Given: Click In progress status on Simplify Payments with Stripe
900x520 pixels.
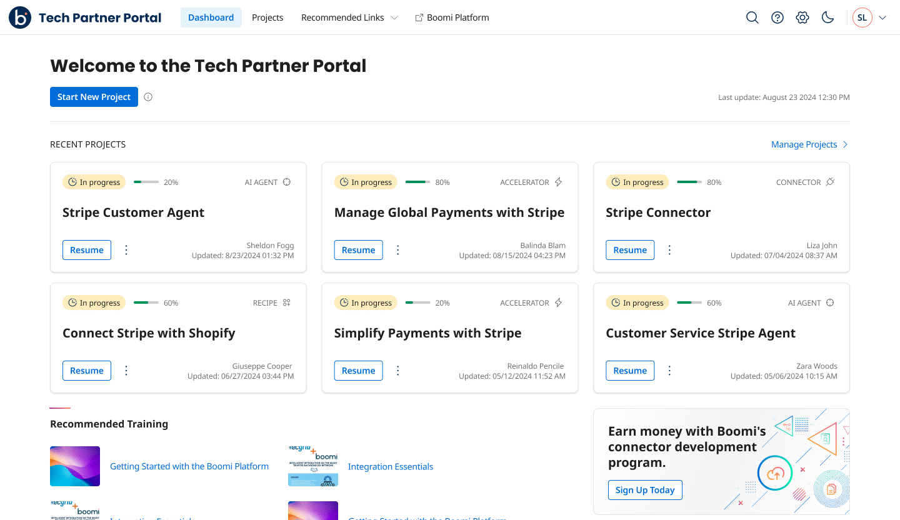Looking at the screenshot, I should click(366, 303).
